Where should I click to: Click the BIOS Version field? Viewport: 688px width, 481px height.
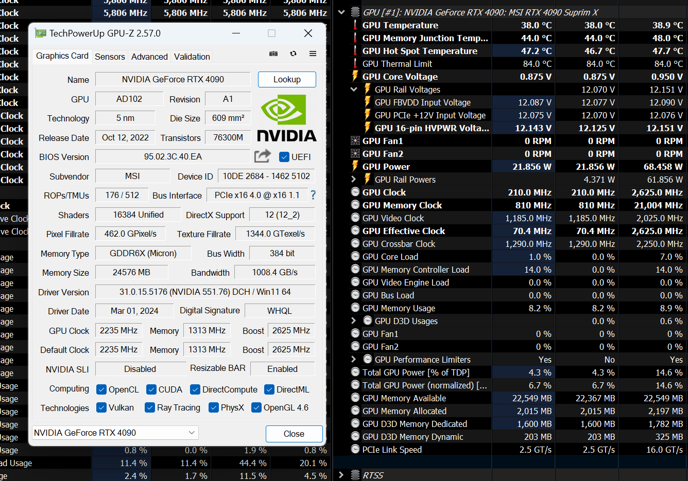(x=173, y=156)
